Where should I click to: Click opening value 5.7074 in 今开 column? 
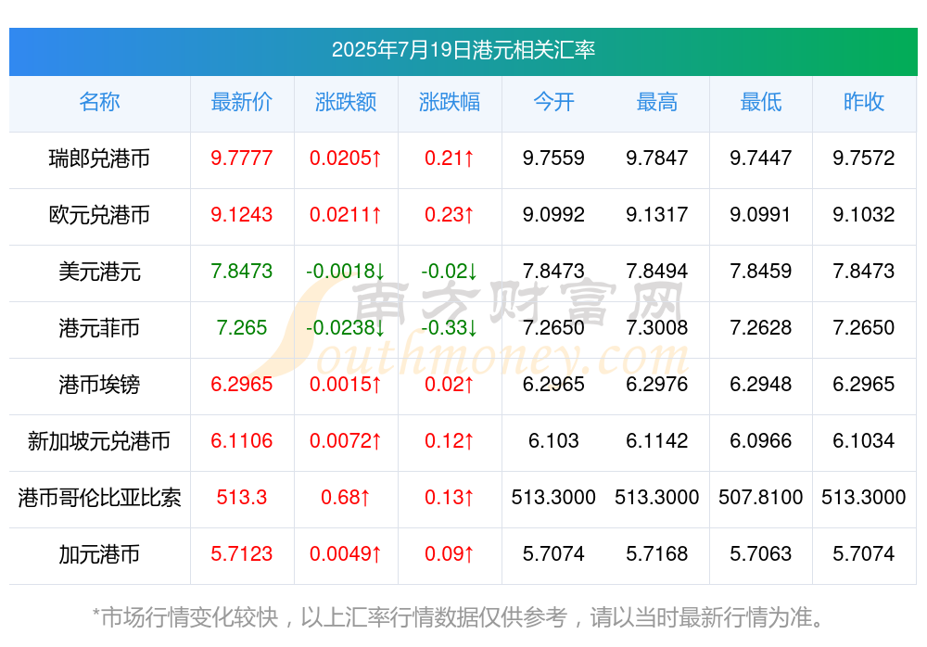[x=553, y=553]
